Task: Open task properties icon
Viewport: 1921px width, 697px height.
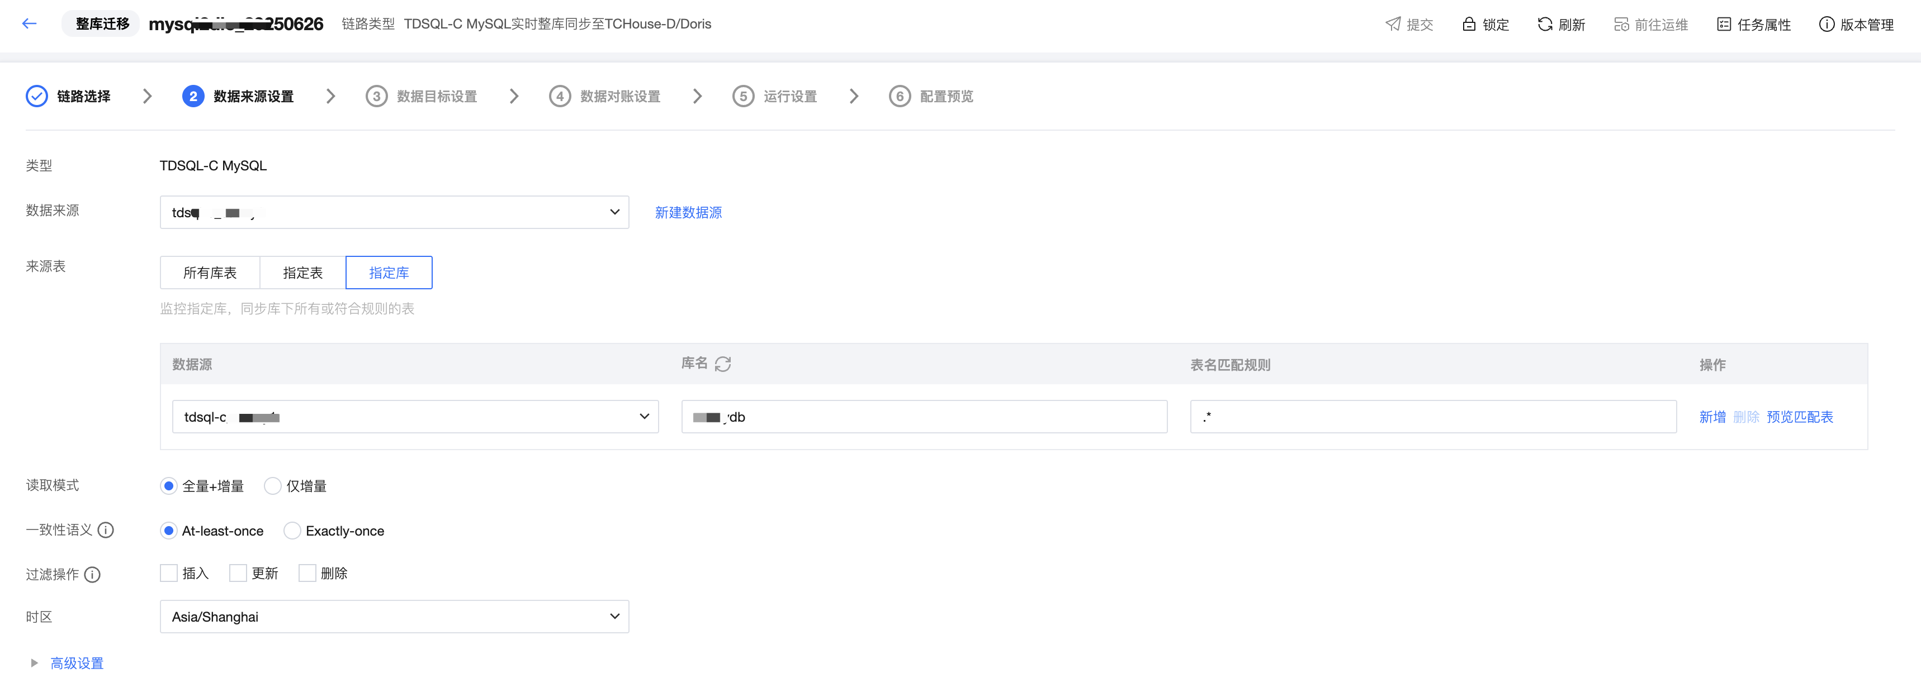Action: coord(1724,25)
